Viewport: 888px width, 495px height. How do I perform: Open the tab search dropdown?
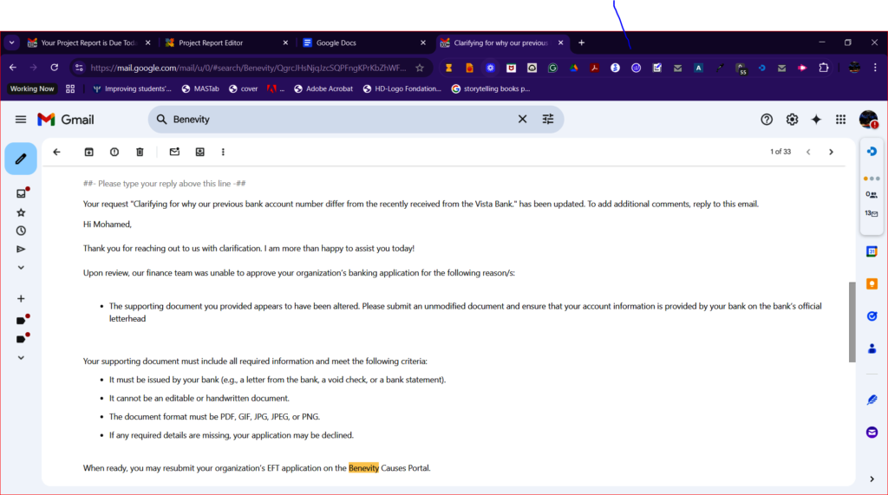pyautogui.click(x=12, y=43)
